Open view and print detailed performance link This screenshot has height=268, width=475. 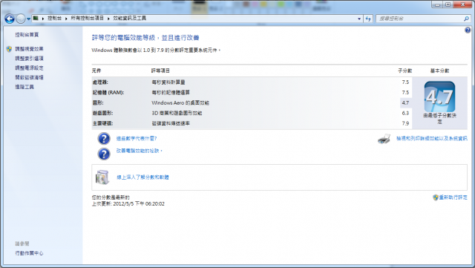click(x=432, y=138)
